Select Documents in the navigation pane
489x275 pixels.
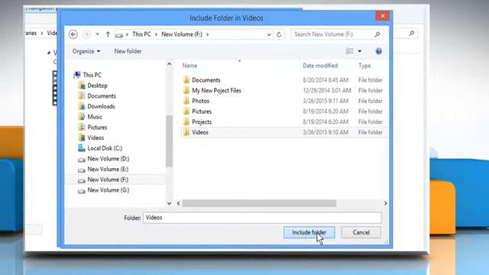pos(102,96)
